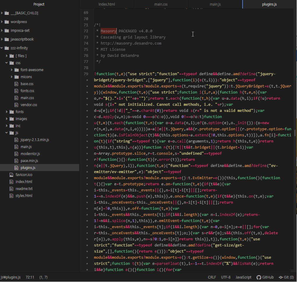This screenshot has width=297, height=282.
Task: Click the Git commit icon in status bar
Action: click(x=281, y=277)
